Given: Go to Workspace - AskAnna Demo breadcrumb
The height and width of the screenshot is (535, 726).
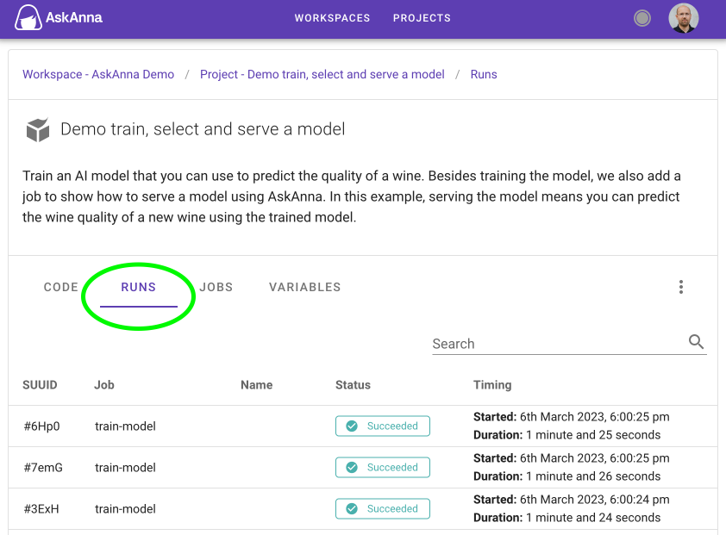Looking at the screenshot, I should click(98, 74).
